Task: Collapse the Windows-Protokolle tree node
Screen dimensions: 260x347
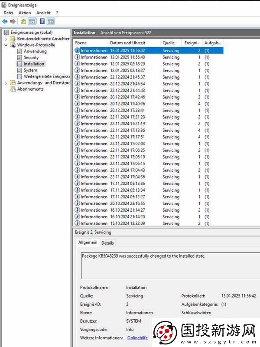Action: coord(6,45)
